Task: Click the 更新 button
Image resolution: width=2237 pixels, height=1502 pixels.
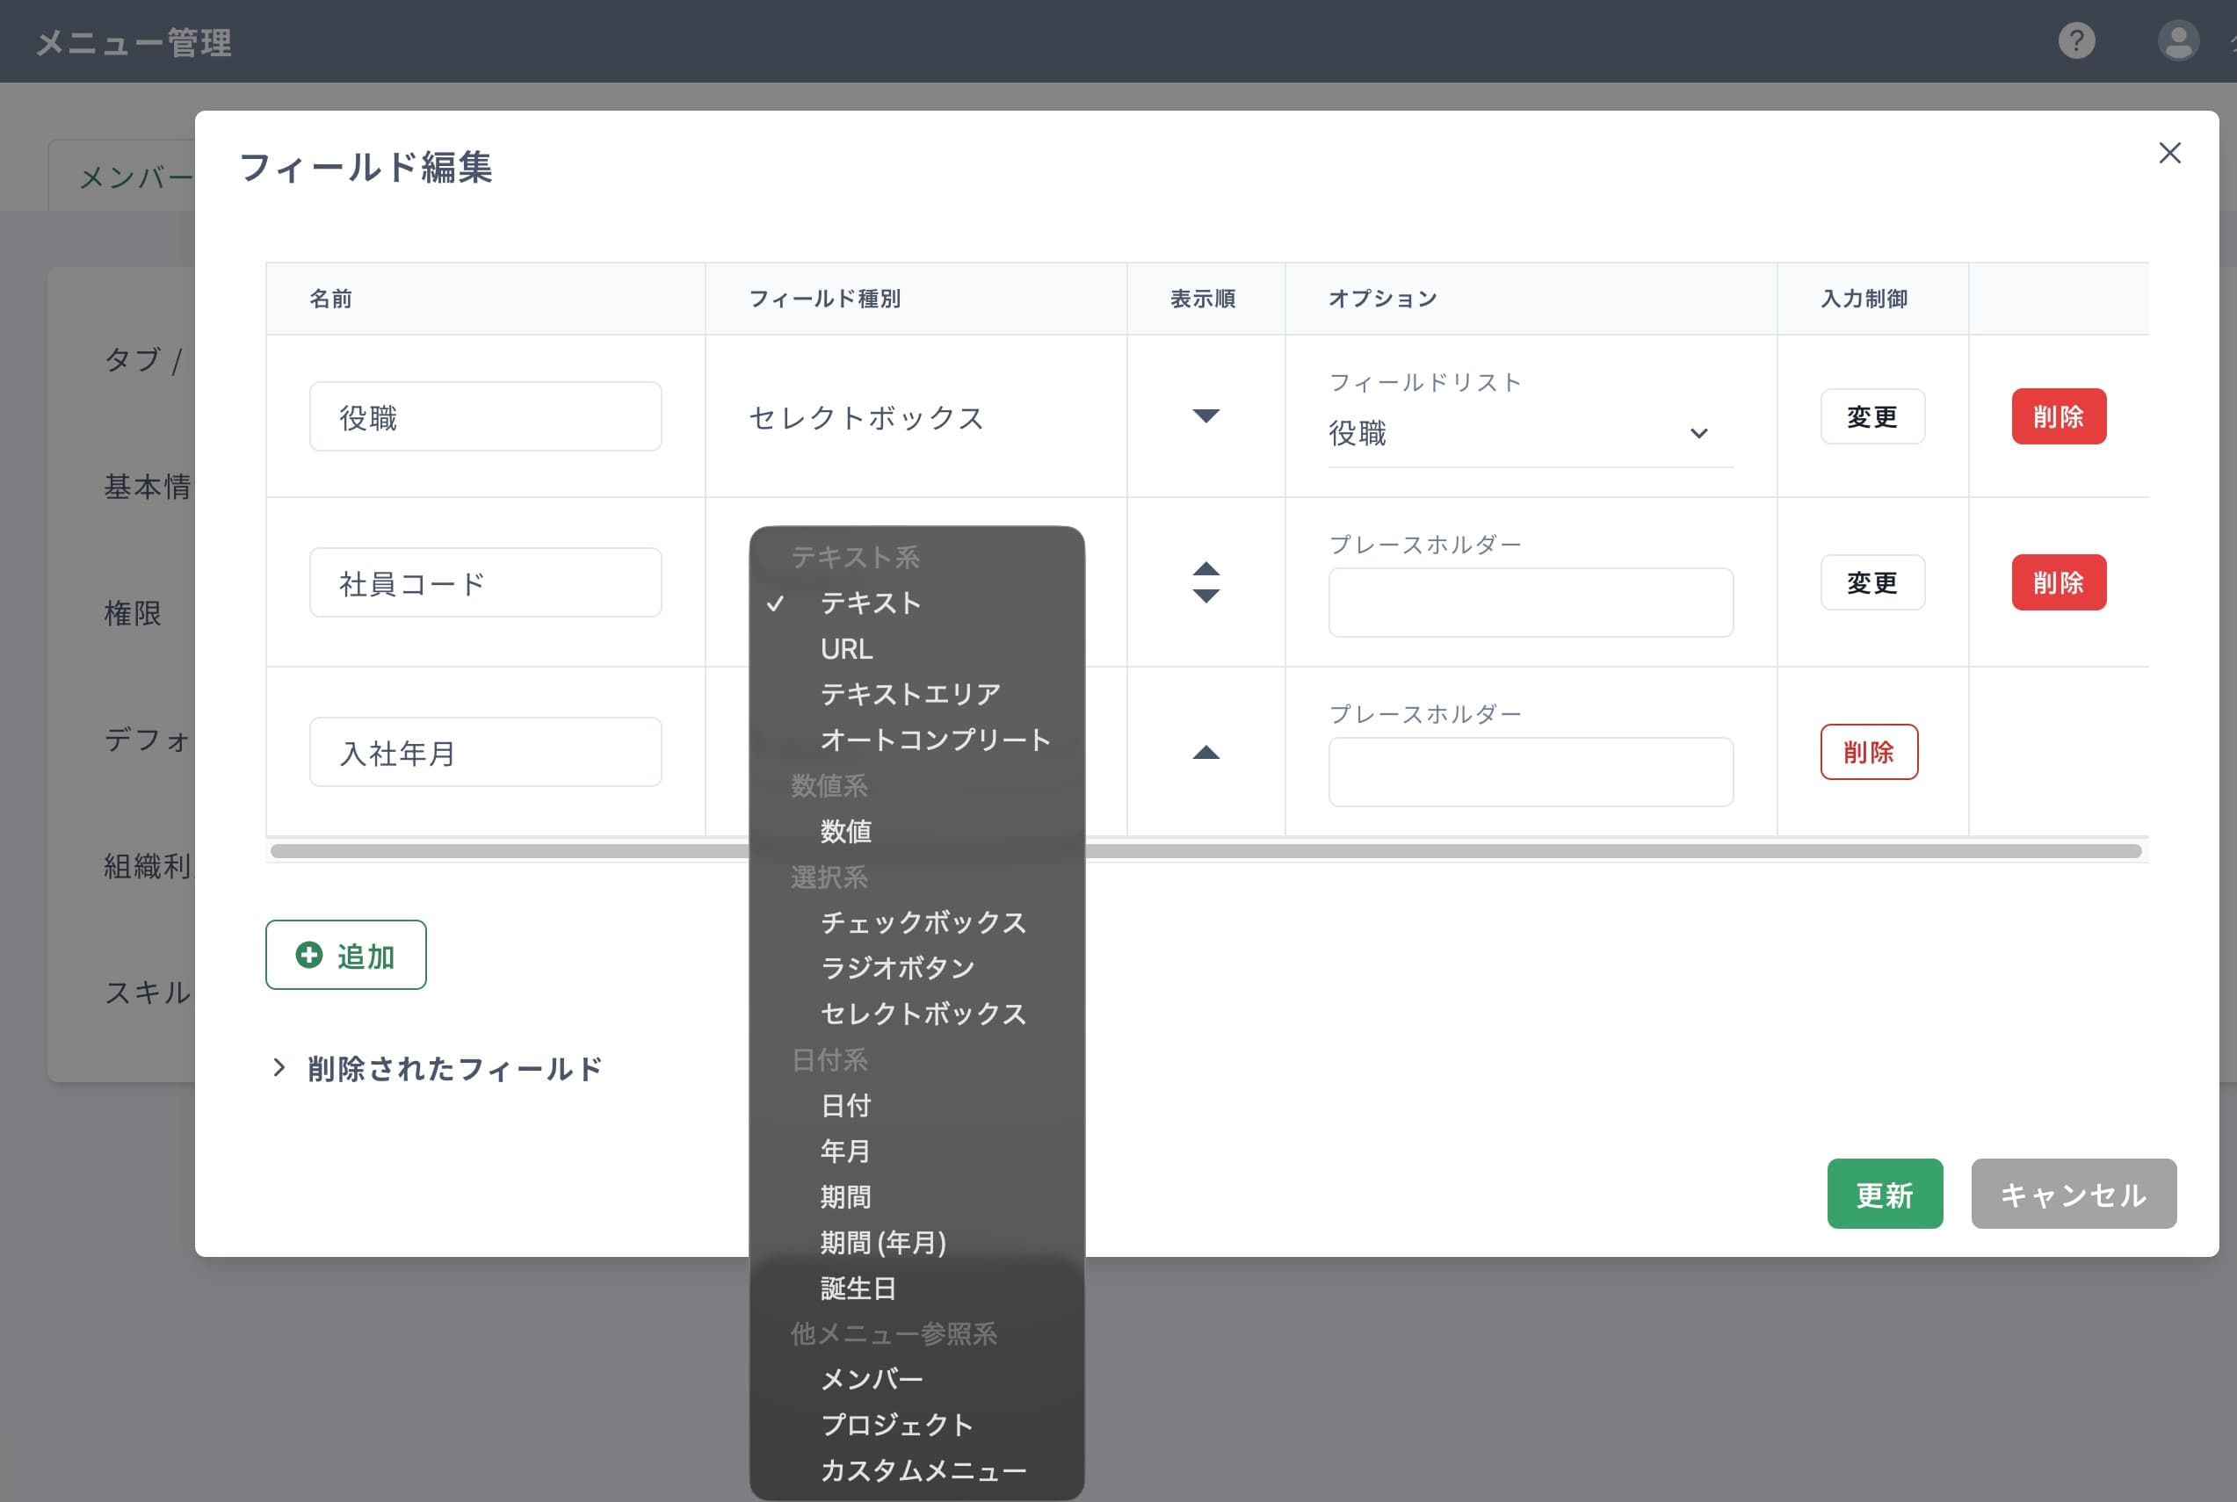Action: point(1884,1194)
